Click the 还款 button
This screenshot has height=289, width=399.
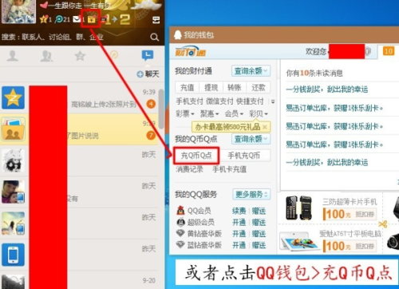[258, 88]
